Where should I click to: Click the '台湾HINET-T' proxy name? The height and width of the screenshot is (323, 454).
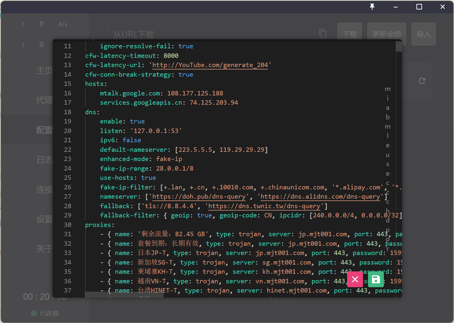click(157, 290)
